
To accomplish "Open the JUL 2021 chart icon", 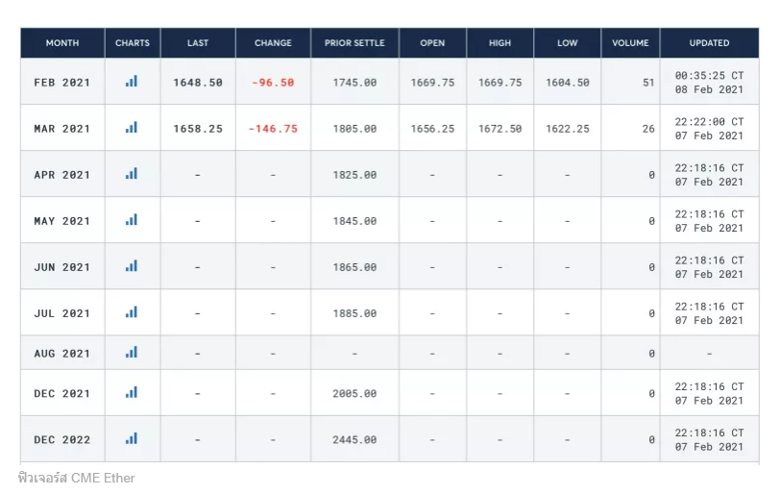I will click(132, 312).
